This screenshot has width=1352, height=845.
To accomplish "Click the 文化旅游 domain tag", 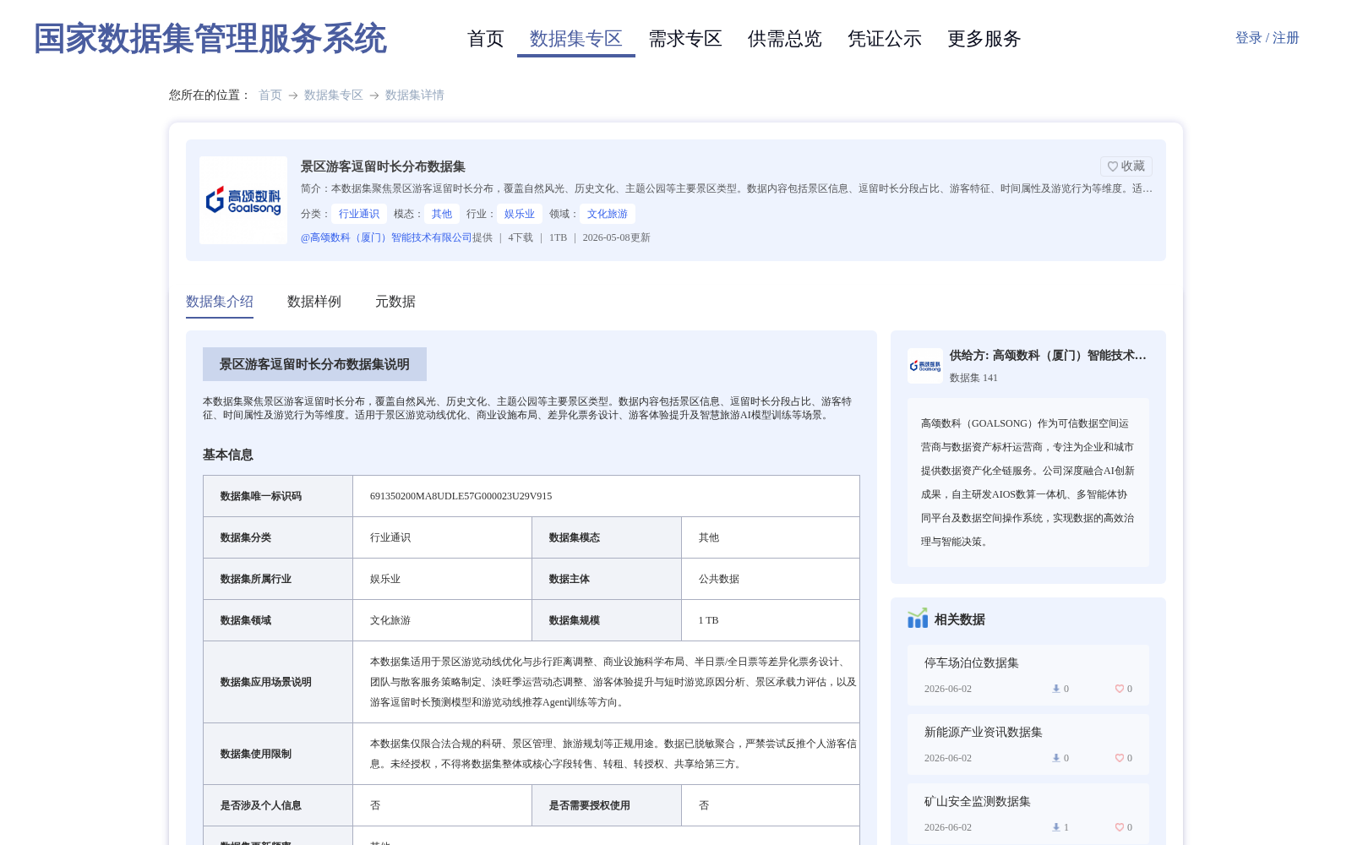I will 608,214.
